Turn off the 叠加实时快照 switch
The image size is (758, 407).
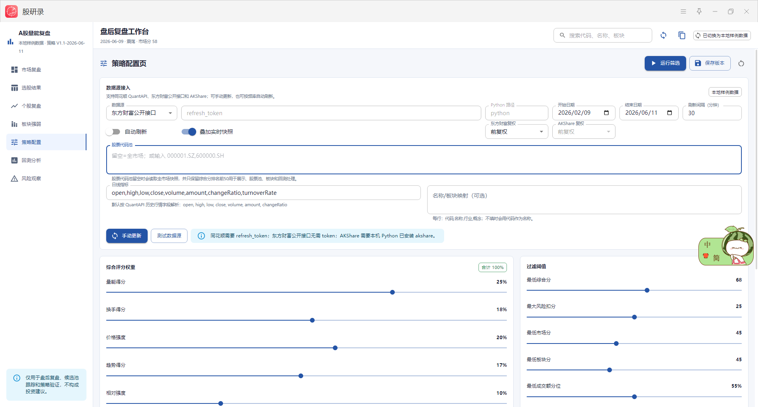point(189,132)
